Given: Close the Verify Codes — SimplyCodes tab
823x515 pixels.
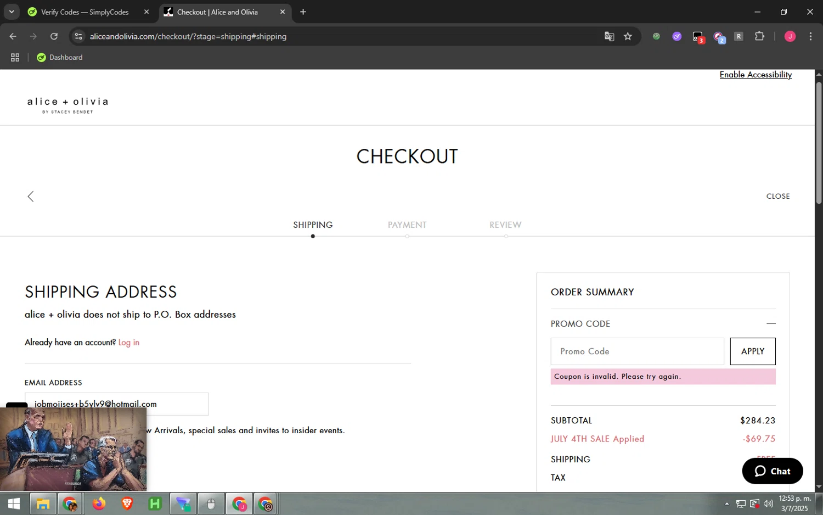Looking at the screenshot, I should tap(146, 12).
